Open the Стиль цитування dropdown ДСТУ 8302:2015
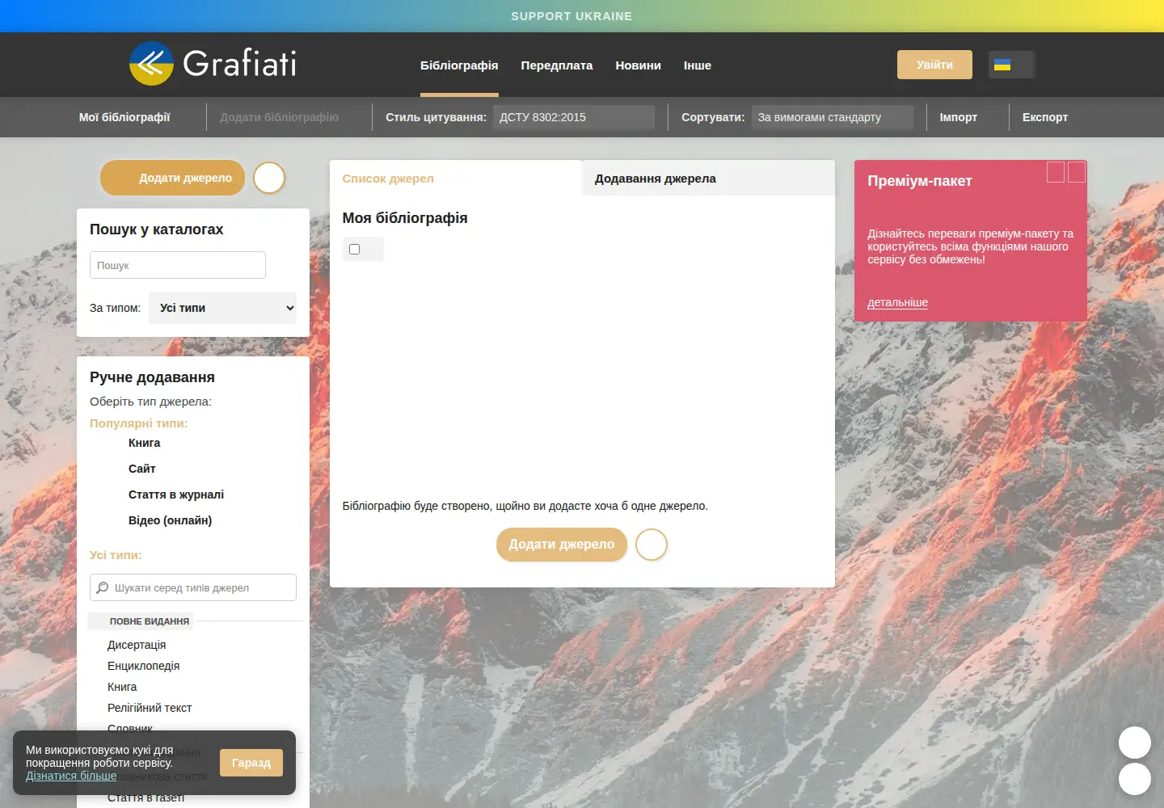The height and width of the screenshot is (808, 1164). coord(574,117)
